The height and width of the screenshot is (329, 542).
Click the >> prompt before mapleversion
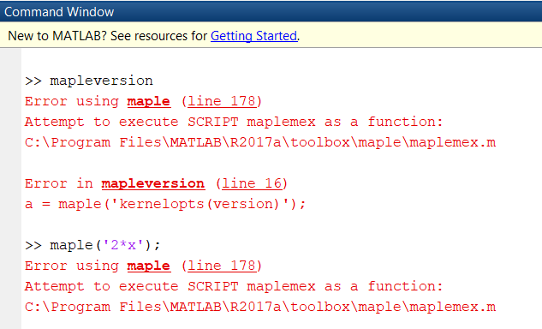pos(33,81)
